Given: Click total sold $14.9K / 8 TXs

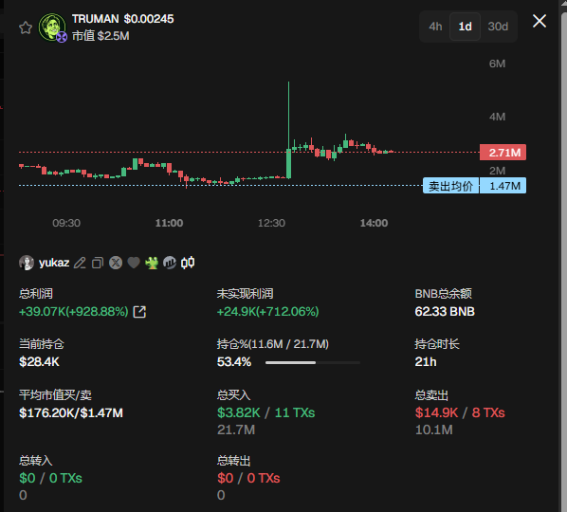Looking at the screenshot, I should [460, 413].
